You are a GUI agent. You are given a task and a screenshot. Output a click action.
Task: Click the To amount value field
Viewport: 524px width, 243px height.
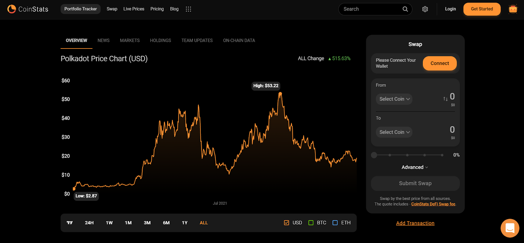(x=452, y=130)
